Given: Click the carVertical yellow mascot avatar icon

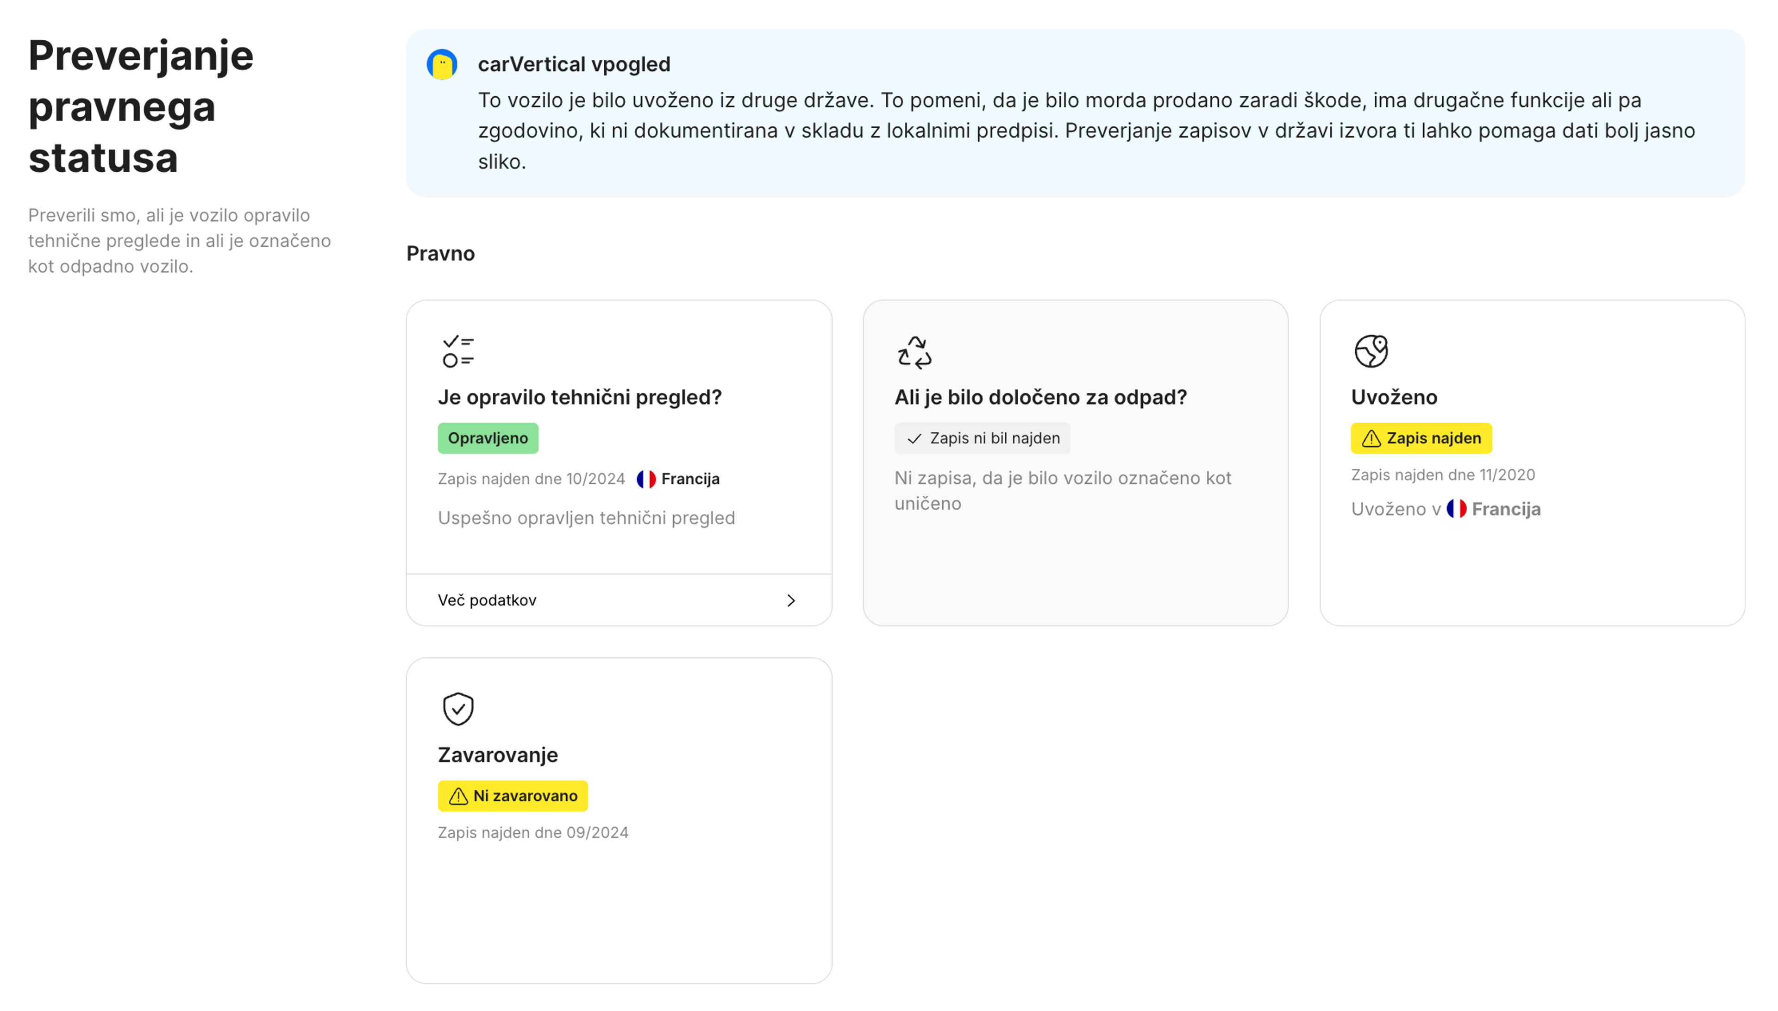Looking at the screenshot, I should [442, 65].
